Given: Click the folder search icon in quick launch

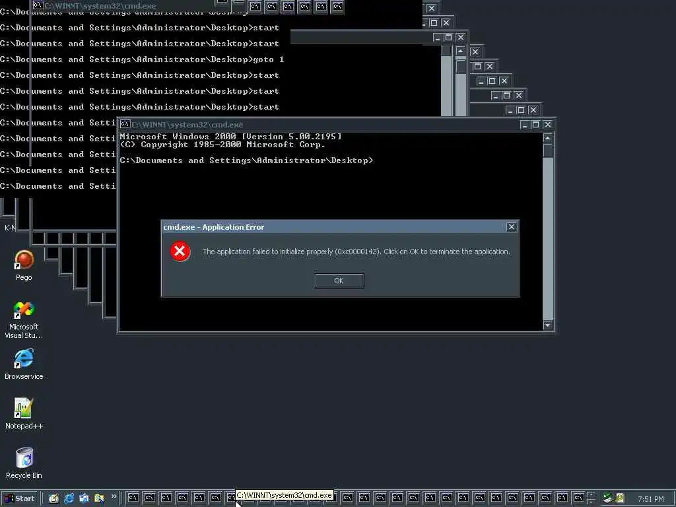Looking at the screenshot, I should 99,498.
